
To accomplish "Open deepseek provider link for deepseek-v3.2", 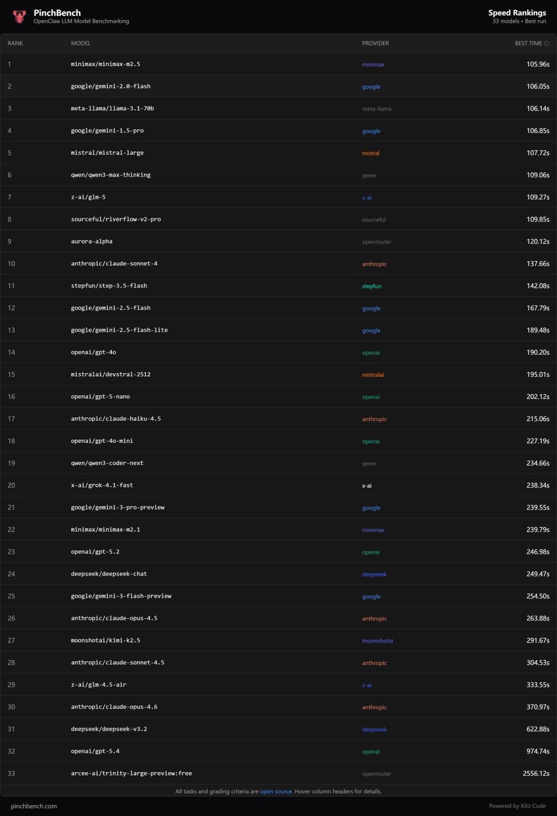I will 374,729.
